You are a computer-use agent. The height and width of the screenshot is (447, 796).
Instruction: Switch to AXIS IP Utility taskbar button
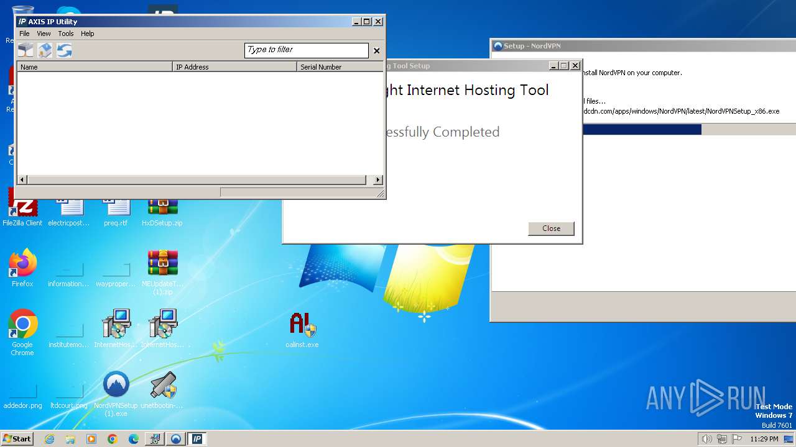tap(197, 439)
